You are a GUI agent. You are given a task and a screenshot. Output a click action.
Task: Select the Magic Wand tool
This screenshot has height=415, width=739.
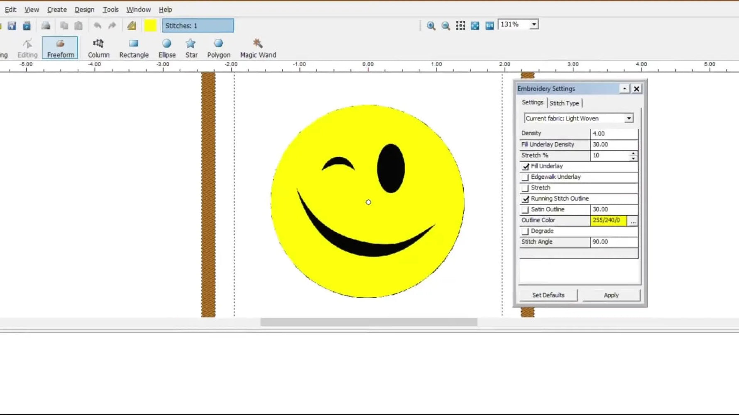tap(258, 48)
